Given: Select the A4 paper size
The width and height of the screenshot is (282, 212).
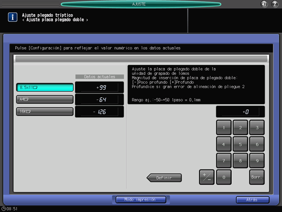Looking at the screenshot, I should pos(45,99).
